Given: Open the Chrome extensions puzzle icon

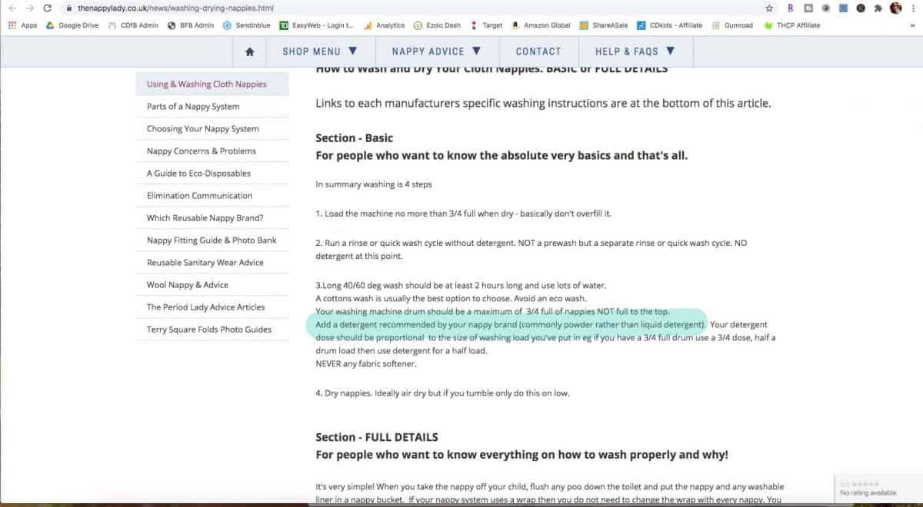Looking at the screenshot, I should coord(878,8).
